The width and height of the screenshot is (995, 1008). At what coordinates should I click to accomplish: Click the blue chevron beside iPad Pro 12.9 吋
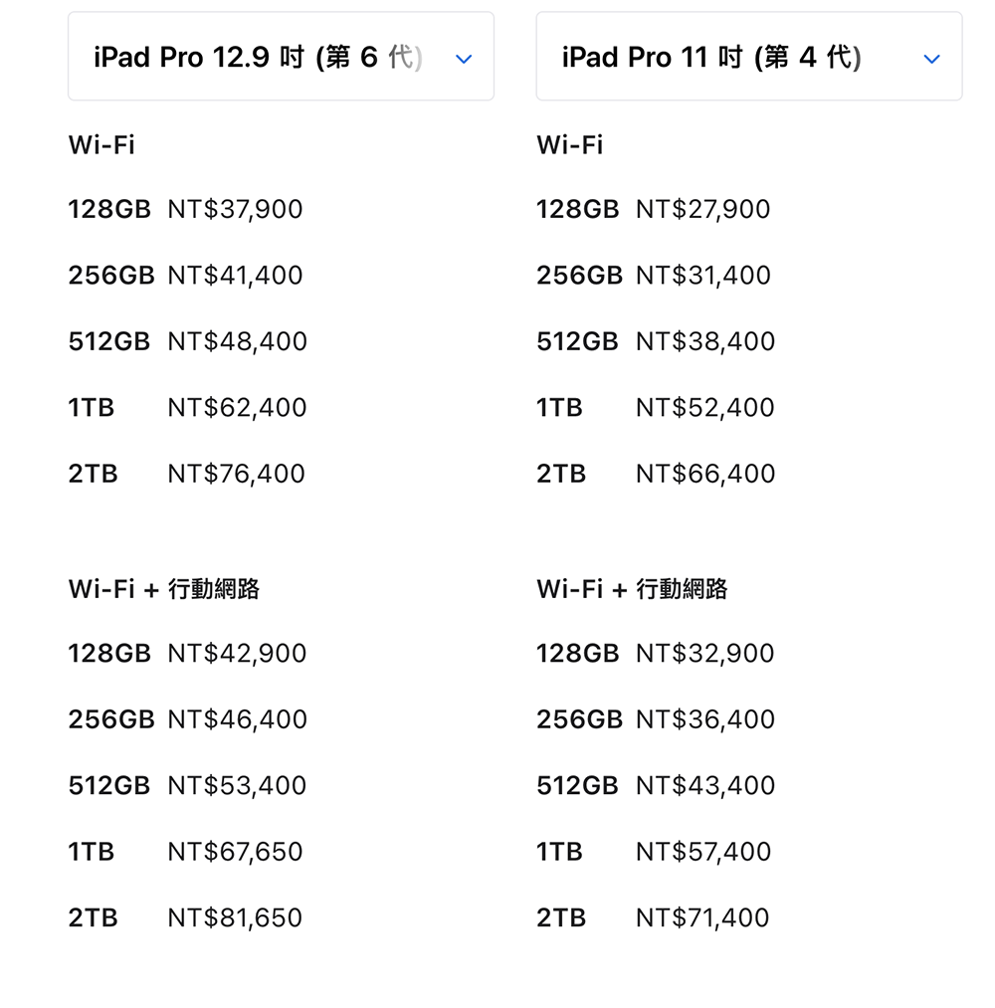463,59
